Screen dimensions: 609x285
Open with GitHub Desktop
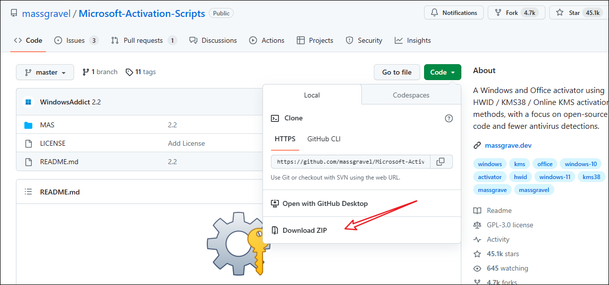(325, 203)
